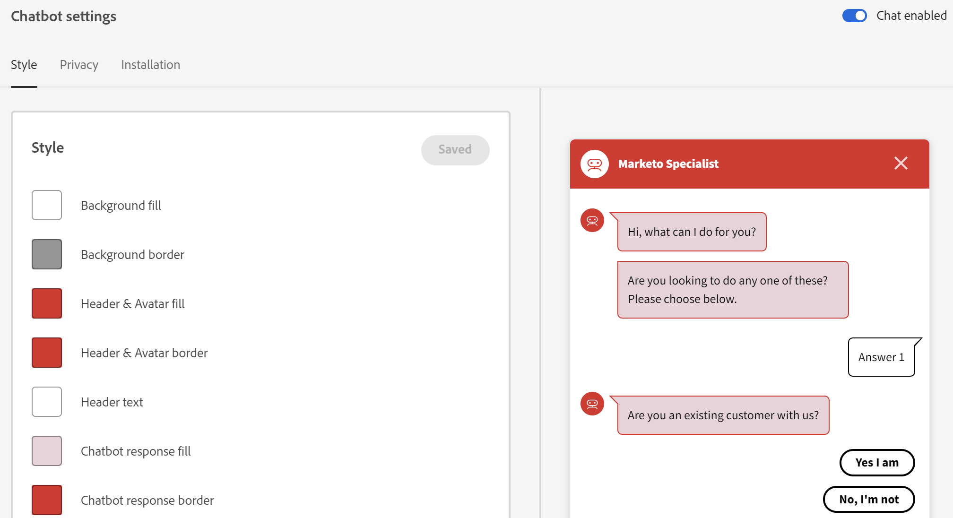Open the Header text color swatch
This screenshot has width=953, height=518.
(x=47, y=402)
